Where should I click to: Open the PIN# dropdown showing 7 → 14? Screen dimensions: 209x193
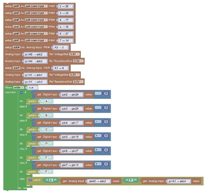(x=65, y=40)
